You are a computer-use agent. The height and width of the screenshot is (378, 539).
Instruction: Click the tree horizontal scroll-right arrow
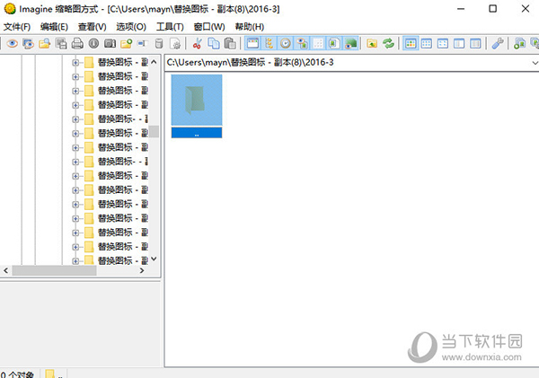[x=142, y=271]
